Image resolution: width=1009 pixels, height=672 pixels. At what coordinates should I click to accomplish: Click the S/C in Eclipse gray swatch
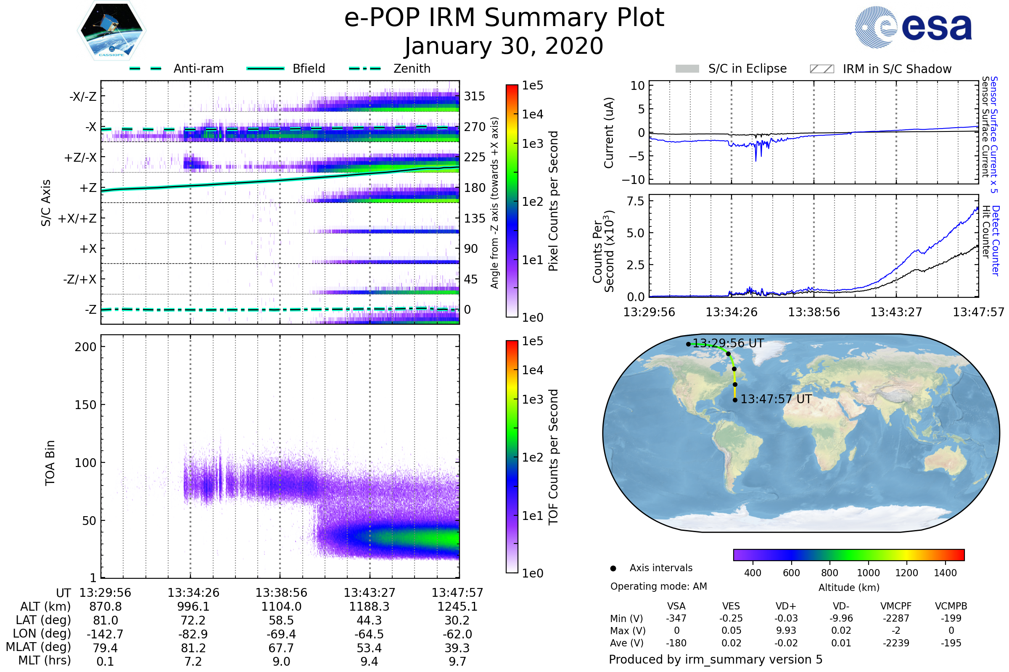[687, 69]
